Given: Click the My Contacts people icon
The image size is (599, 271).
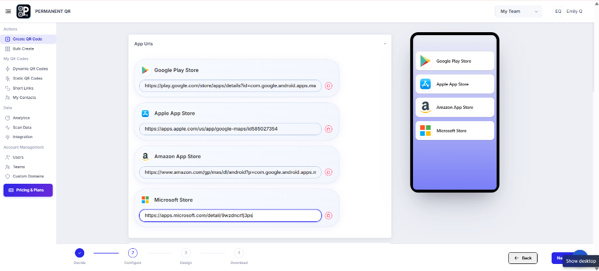Looking at the screenshot, I should [8, 98].
